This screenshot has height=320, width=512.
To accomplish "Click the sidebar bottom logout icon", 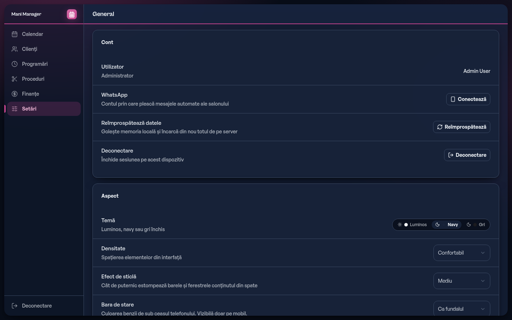I will click(x=15, y=306).
